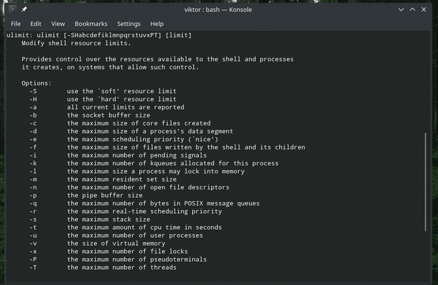The height and width of the screenshot is (285, 438).
Task: Click the "-n" open file descriptors line
Action: (129, 187)
